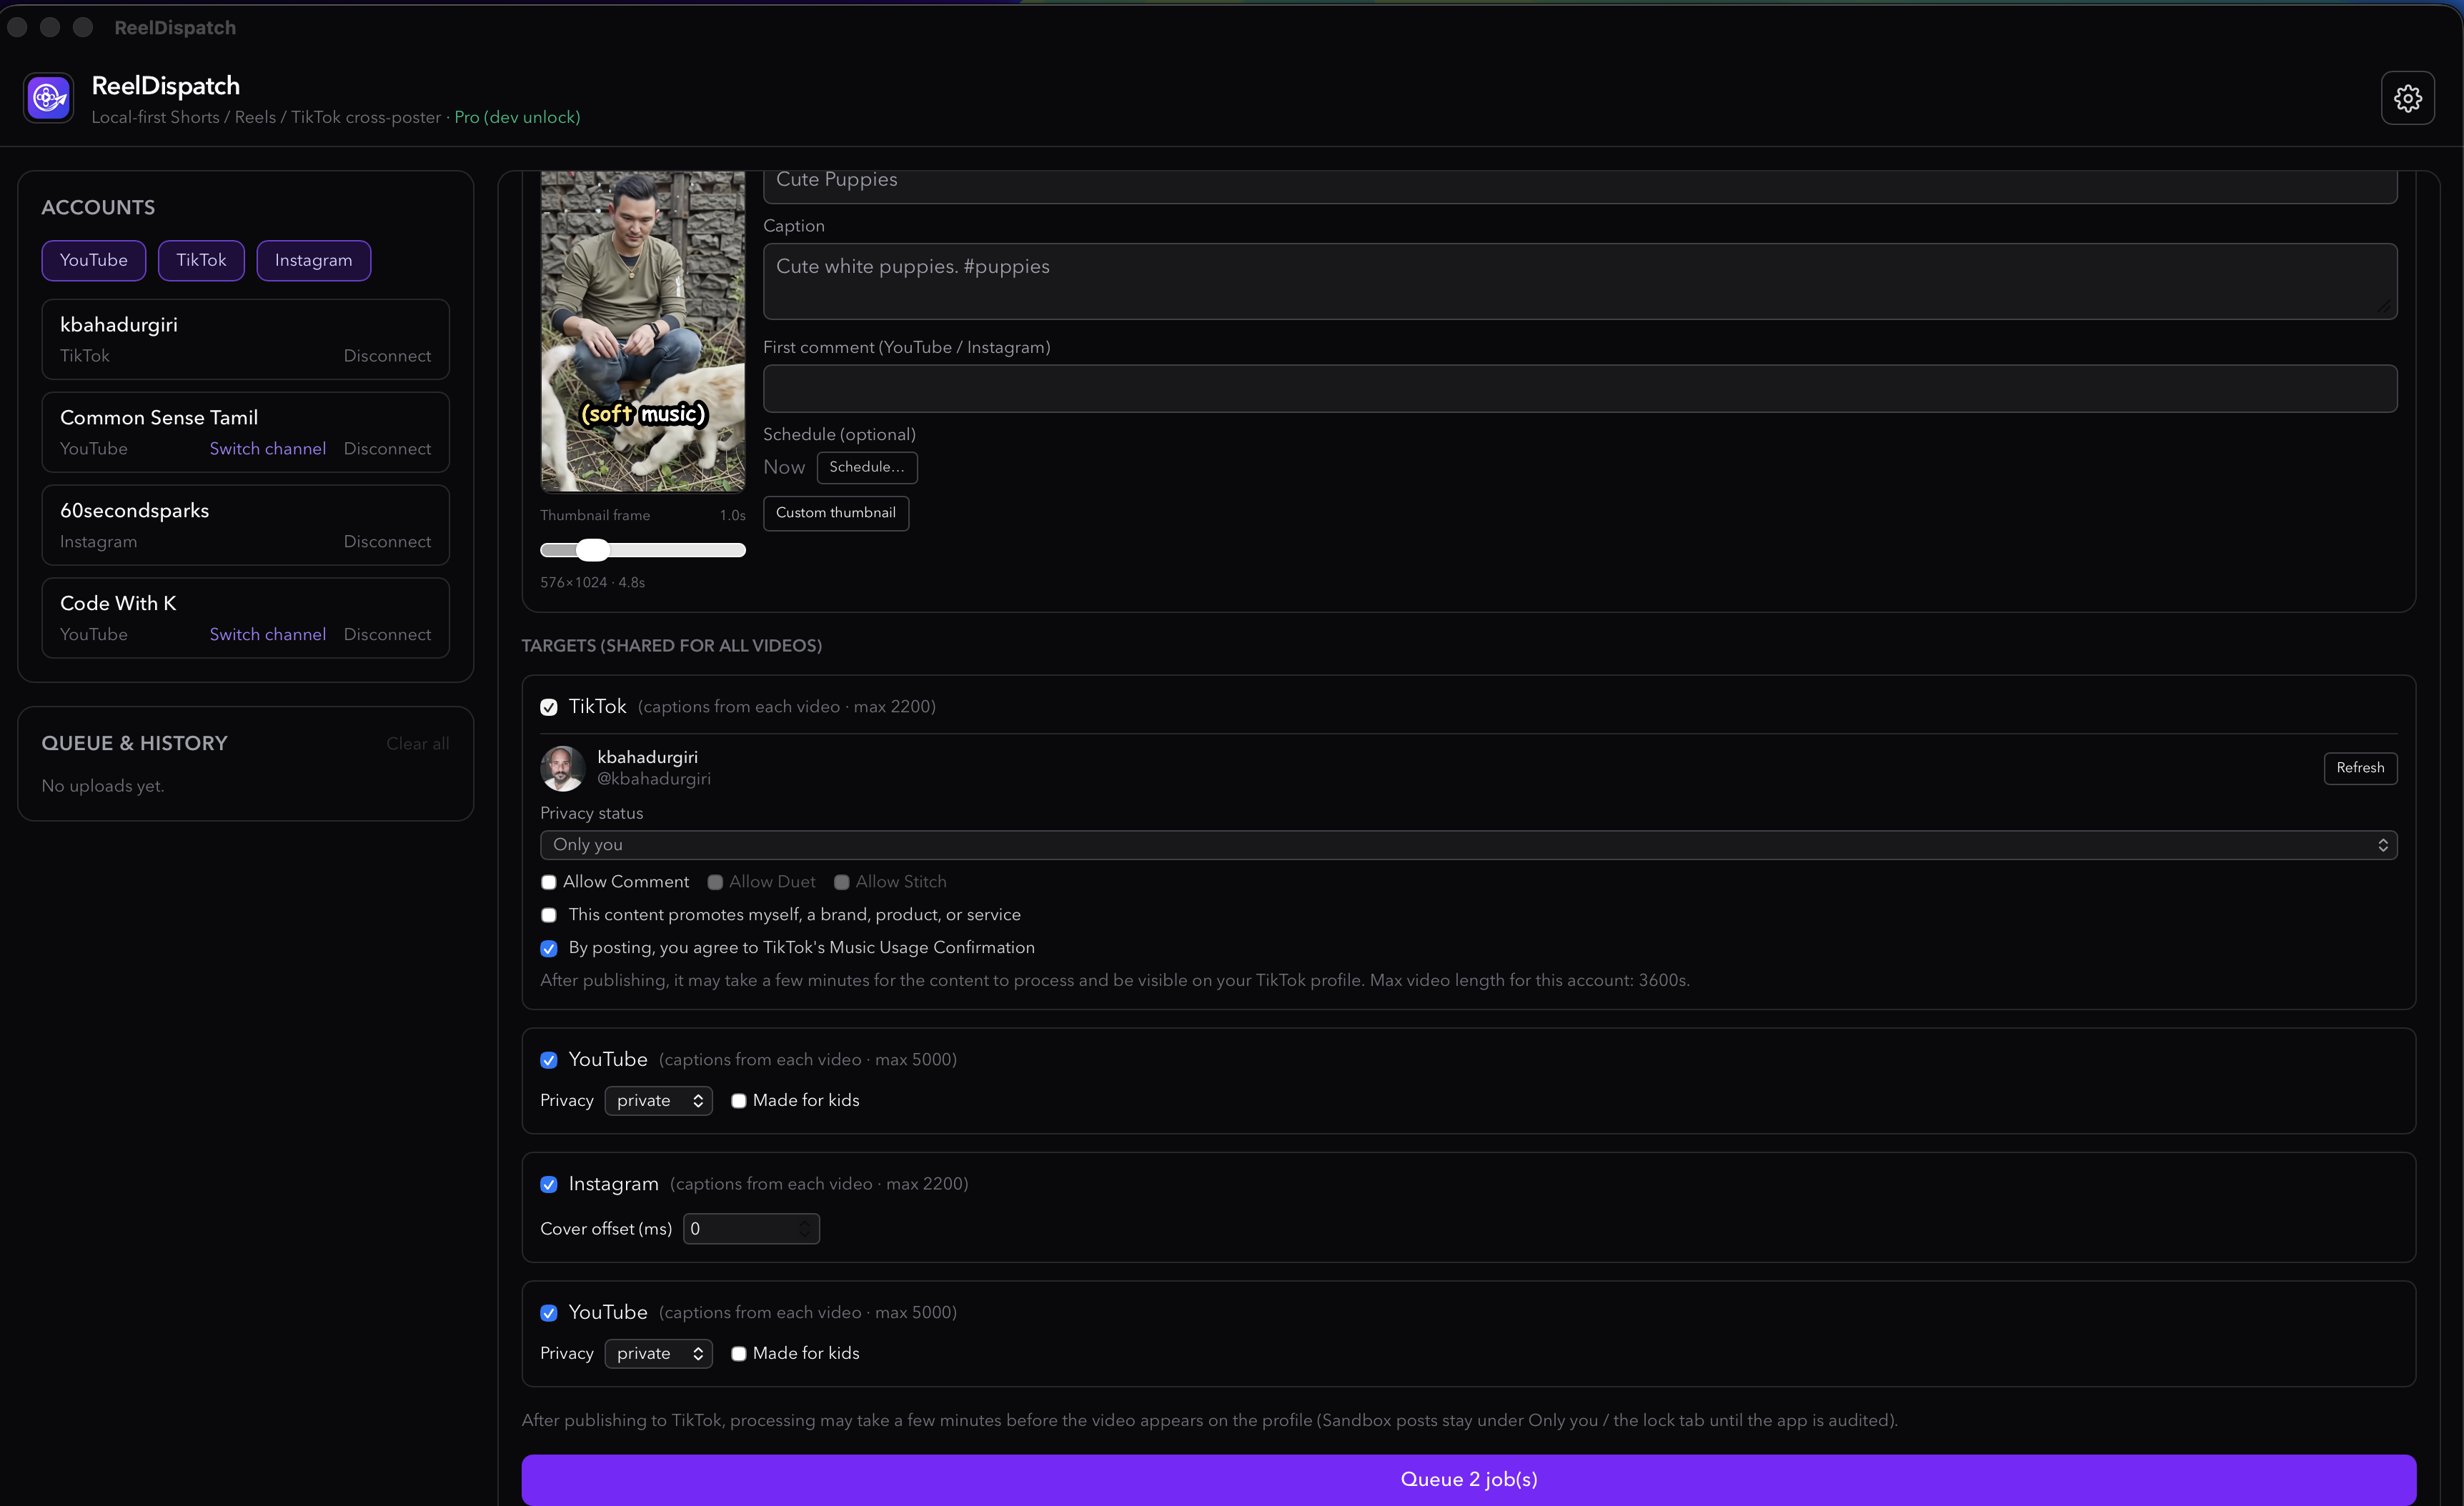Focus the First comment input field
The image size is (2464, 1506).
coord(1580,389)
